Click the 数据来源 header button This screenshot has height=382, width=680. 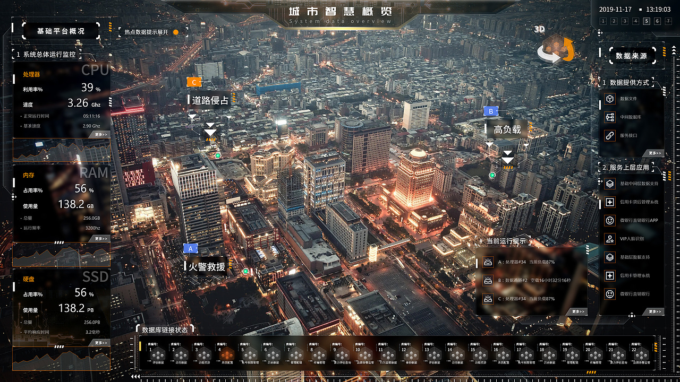pos(632,56)
